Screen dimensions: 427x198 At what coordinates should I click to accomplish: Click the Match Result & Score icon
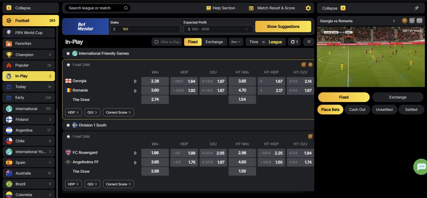pyautogui.click(x=251, y=8)
